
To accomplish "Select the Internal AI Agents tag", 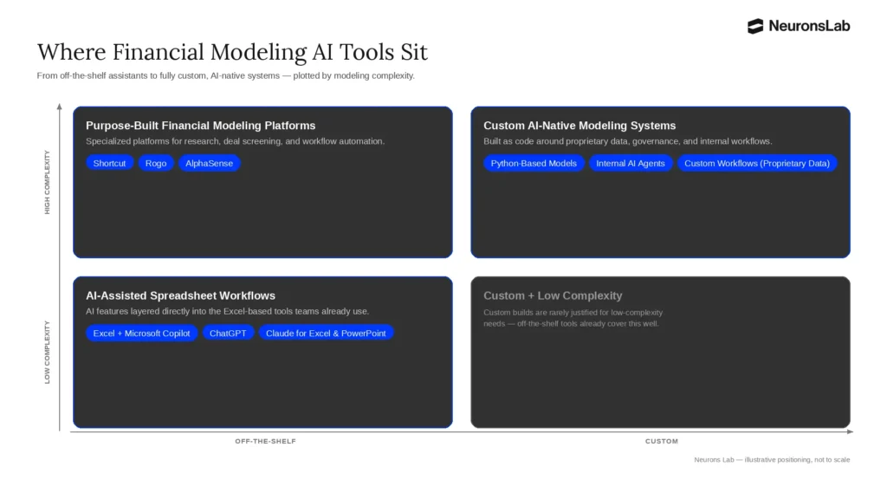I will (x=631, y=163).
